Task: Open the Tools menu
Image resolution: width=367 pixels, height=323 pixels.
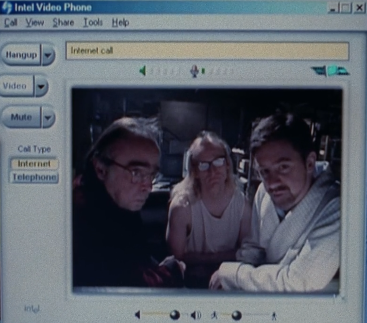Action: (93, 22)
